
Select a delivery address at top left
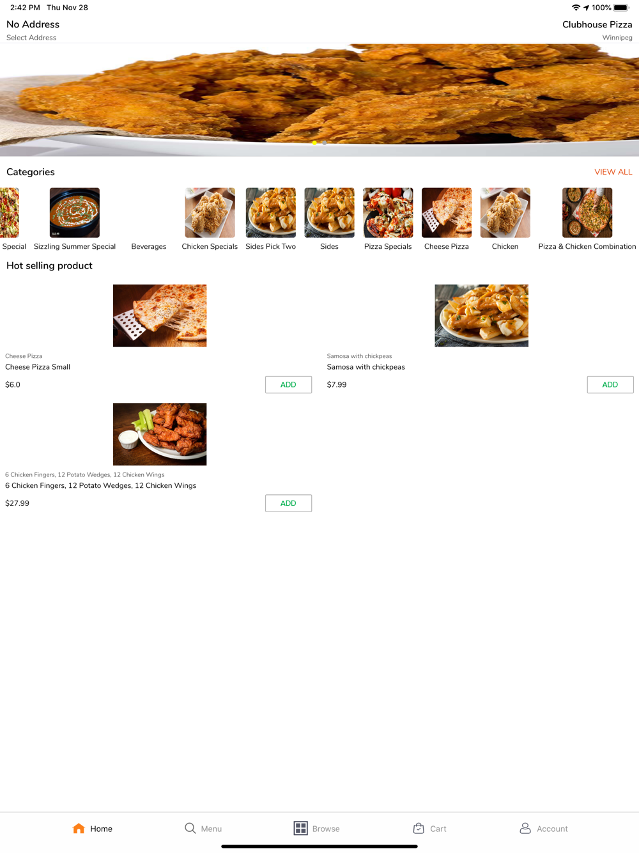(x=33, y=30)
